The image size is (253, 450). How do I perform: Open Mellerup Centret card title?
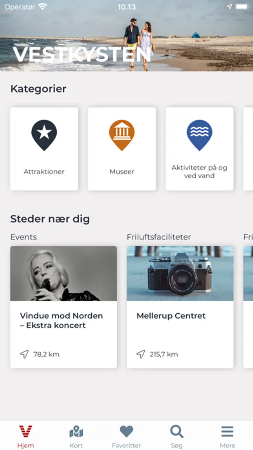171,316
